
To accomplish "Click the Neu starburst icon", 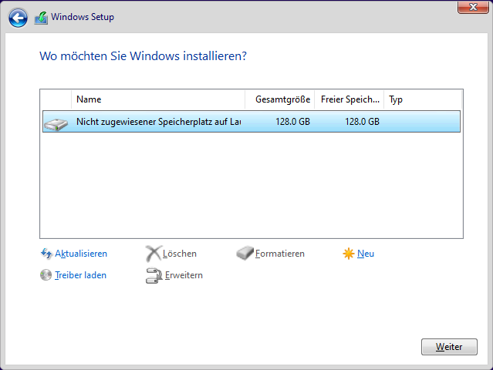I will [349, 254].
